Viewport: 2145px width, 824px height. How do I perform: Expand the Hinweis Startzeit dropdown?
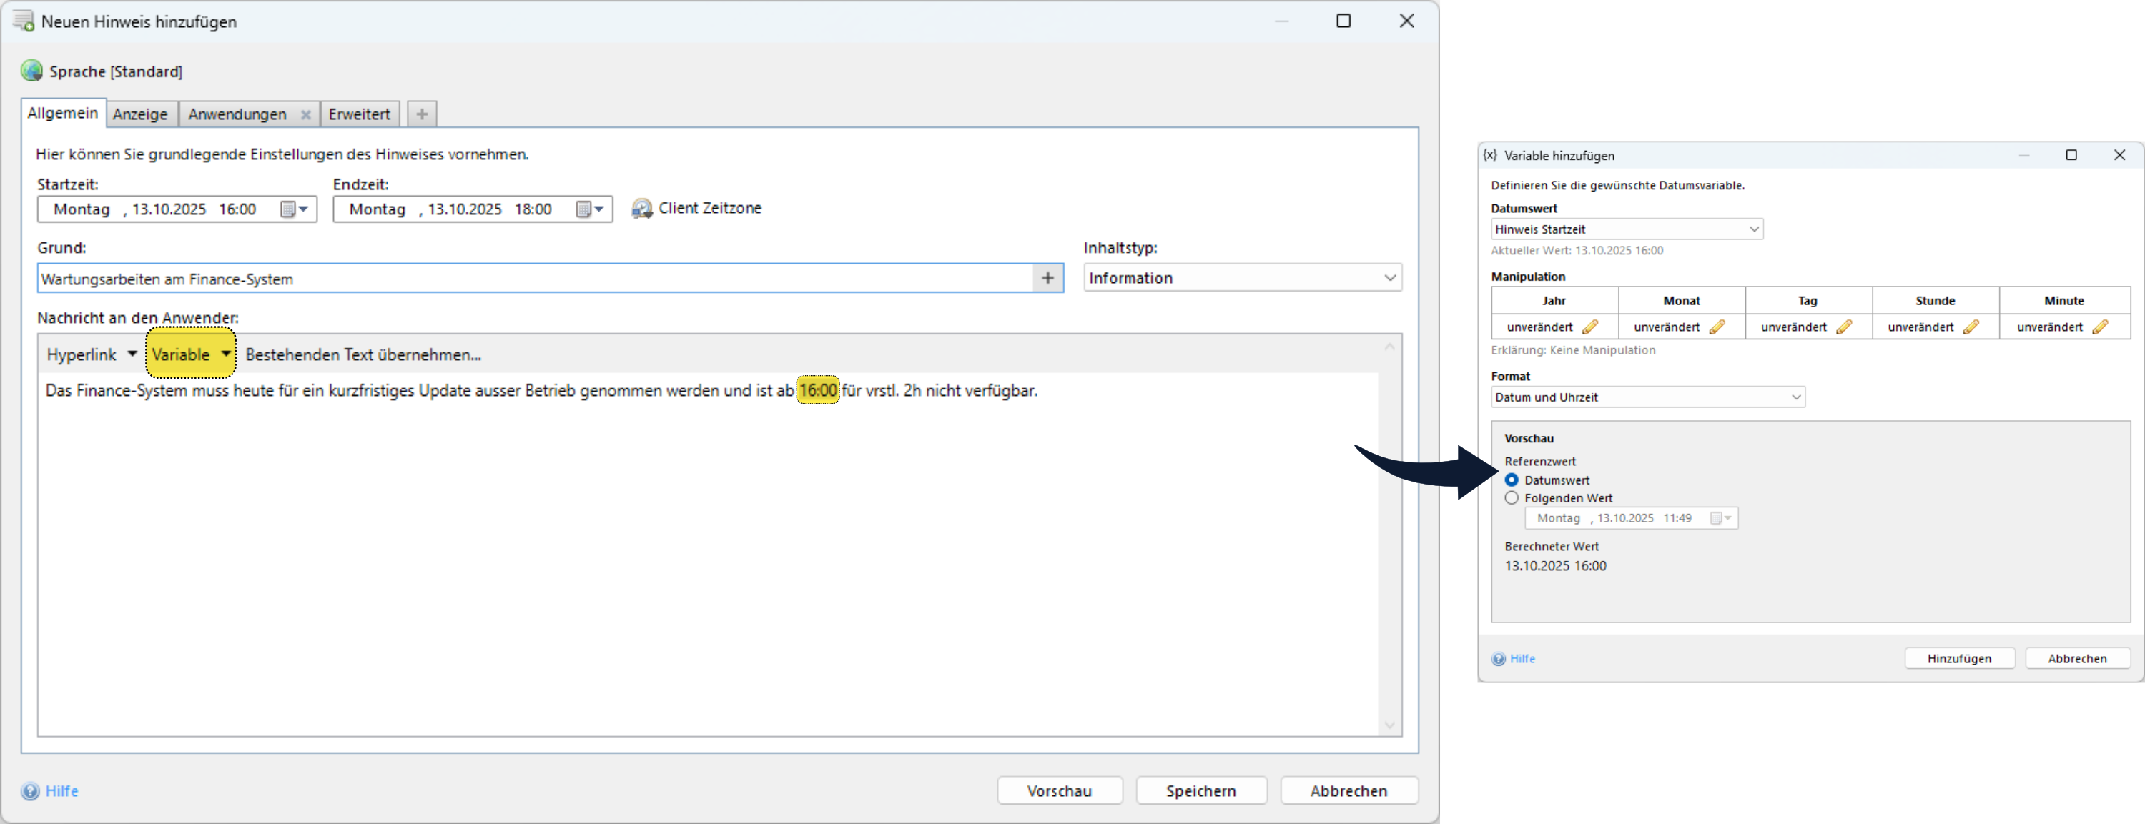point(1754,229)
